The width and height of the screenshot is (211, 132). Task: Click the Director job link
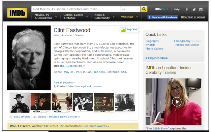click(x=79, y=35)
